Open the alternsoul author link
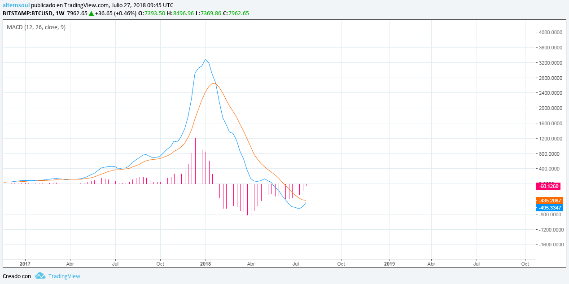The image size is (569, 284). [16, 5]
